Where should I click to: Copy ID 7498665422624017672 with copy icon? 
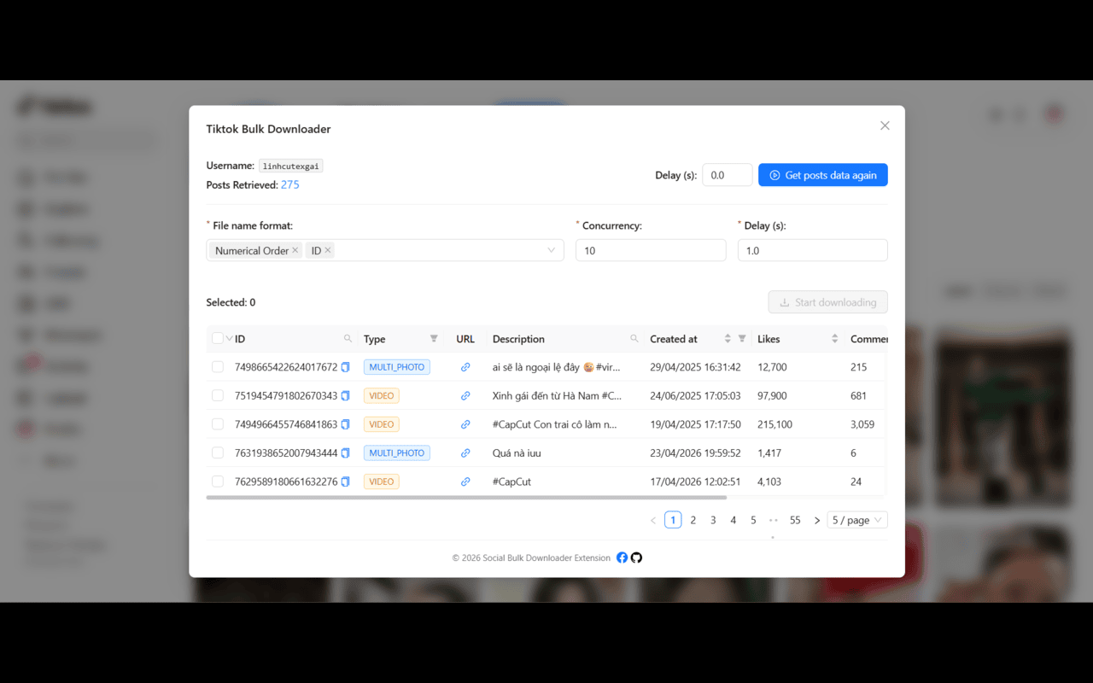point(346,367)
